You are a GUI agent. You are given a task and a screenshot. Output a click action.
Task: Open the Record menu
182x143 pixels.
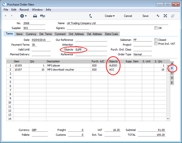point(24,10)
